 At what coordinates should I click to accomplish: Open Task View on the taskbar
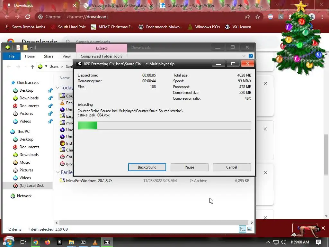[x=23, y=242]
